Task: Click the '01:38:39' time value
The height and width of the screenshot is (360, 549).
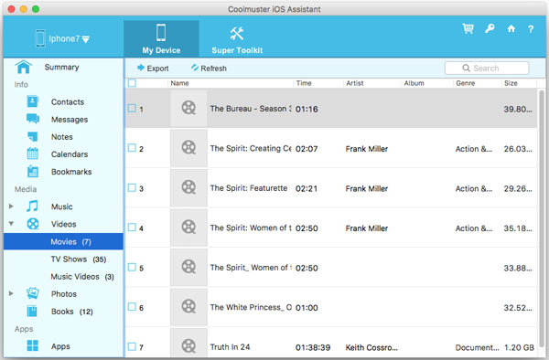Action: coord(313,347)
